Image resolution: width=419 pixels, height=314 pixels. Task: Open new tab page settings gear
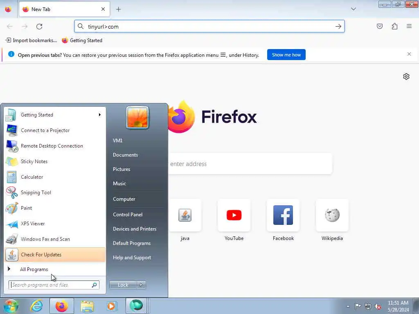pyautogui.click(x=406, y=76)
